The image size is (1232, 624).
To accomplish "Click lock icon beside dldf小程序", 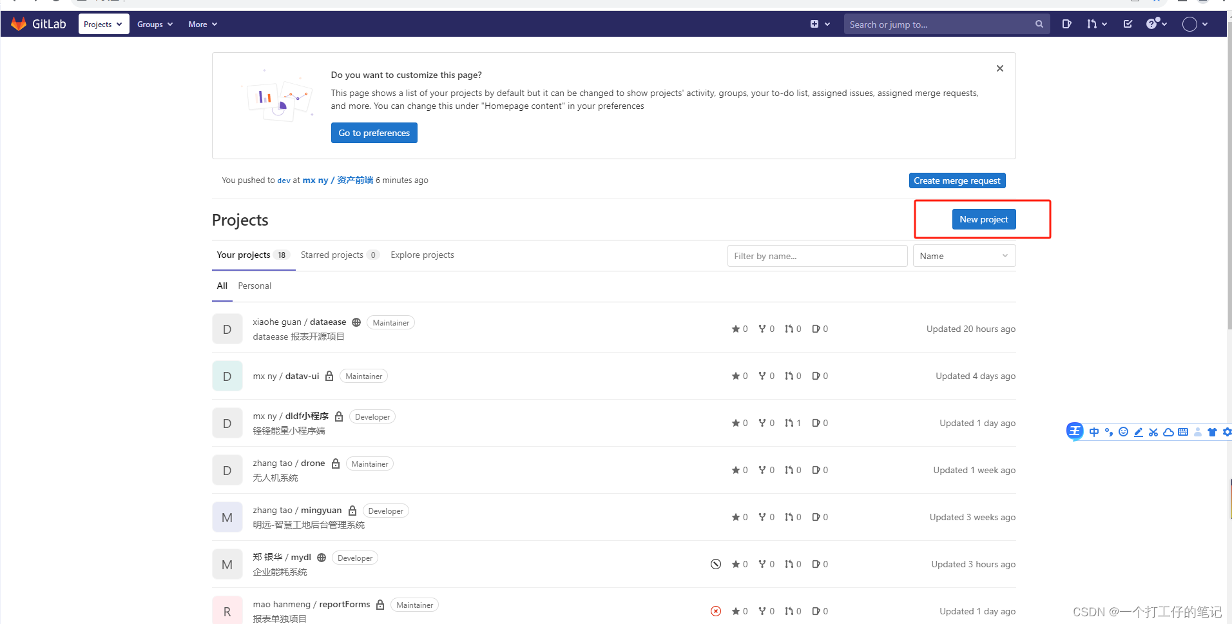I will (x=339, y=416).
